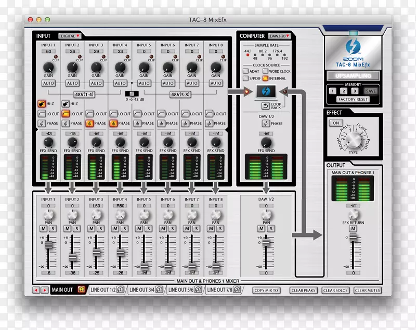Click the Input 3 Pan knob
This screenshot has width=416, height=330.
96,215
